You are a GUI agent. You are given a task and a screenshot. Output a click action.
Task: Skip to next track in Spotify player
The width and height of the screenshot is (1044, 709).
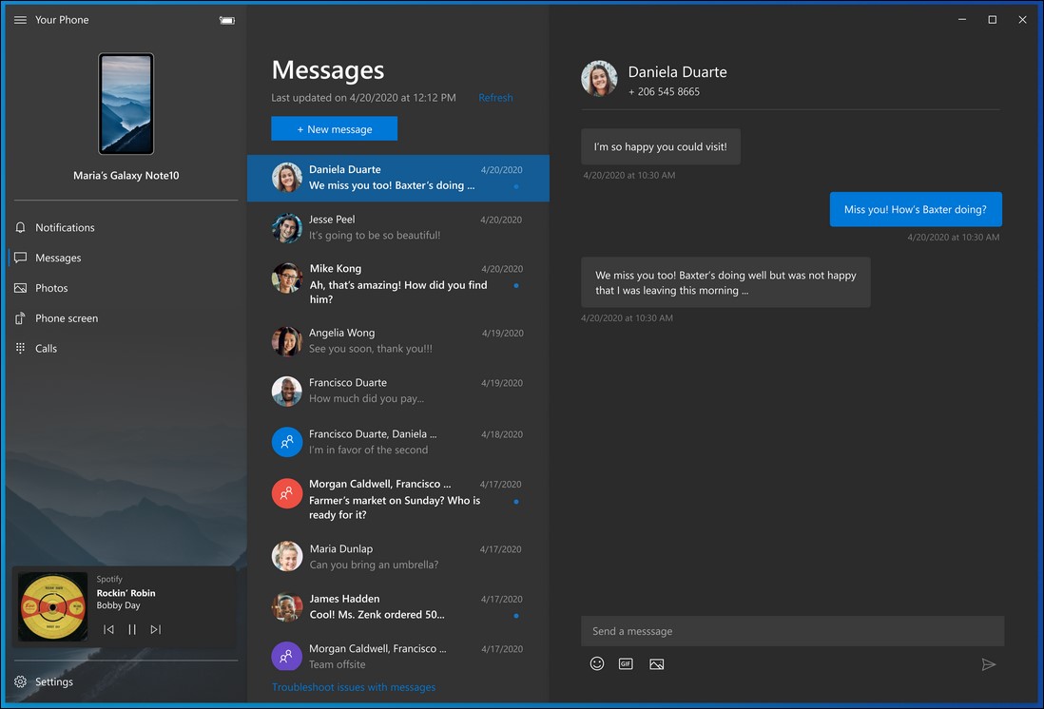(x=156, y=630)
